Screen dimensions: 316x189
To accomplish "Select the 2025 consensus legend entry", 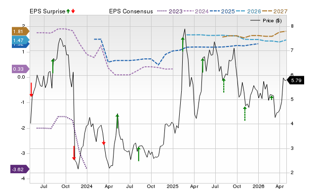I will (222, 11).
